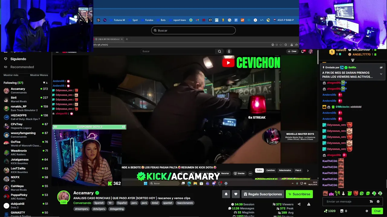This screenshot has height=217, width=387.
Task: Expand the pinned message chevron
Action: pos(381,74)
